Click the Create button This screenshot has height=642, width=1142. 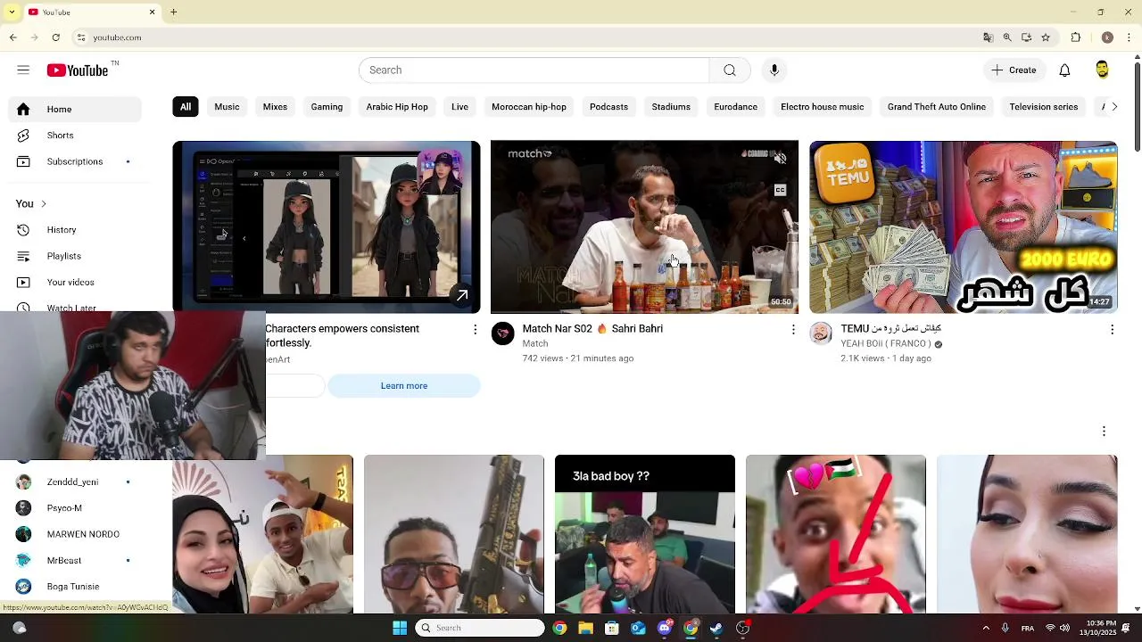tap(1014, 70)
